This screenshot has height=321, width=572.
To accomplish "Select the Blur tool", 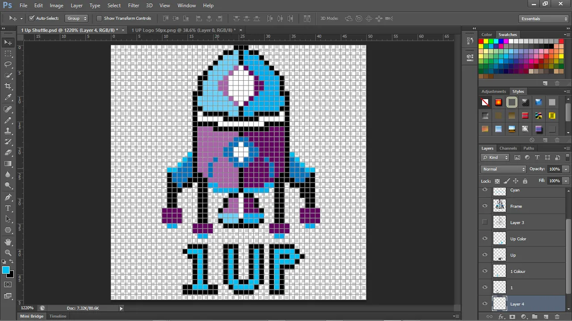I will point(8,175).
